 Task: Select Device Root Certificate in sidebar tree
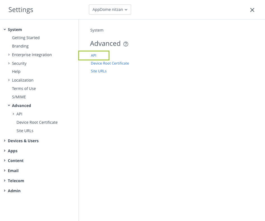tap(37, 122)
